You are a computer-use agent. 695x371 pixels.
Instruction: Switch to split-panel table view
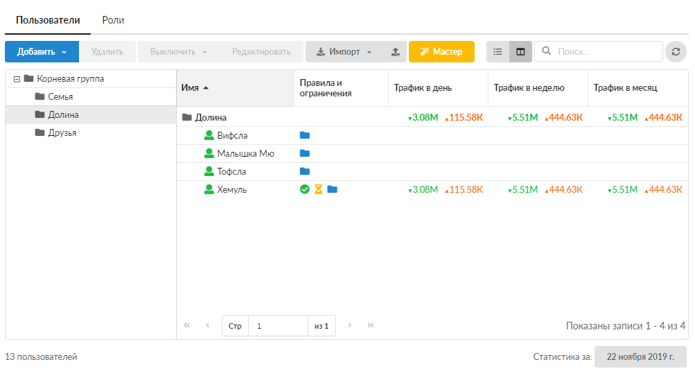tap(520, 51)
